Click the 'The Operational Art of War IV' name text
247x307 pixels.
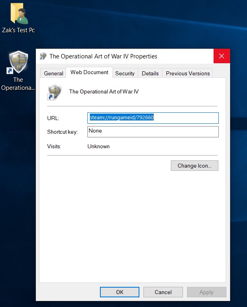pos(104,91)
